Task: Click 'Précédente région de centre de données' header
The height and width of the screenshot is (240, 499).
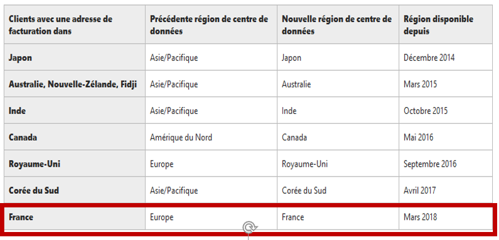Action: [211, 25]
